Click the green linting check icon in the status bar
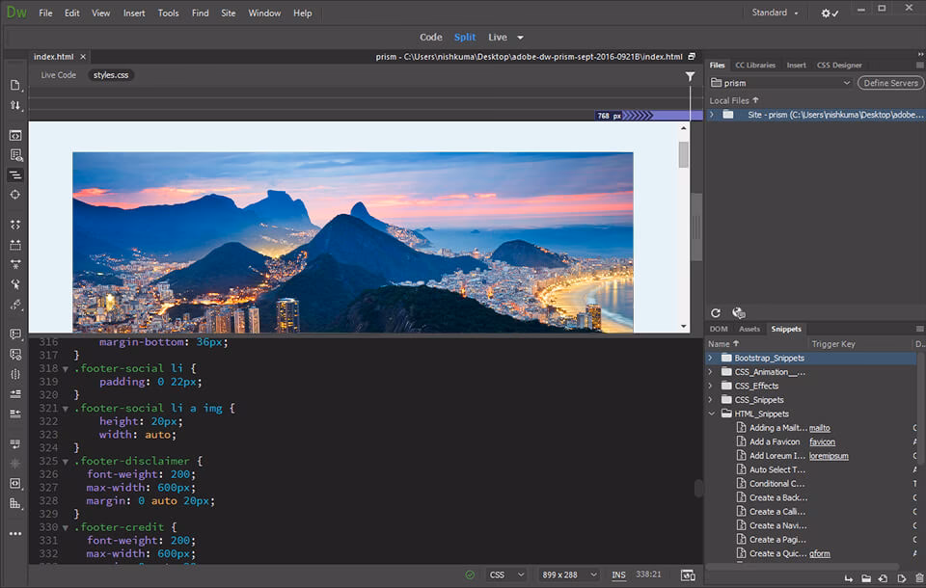 pos(470,575)
